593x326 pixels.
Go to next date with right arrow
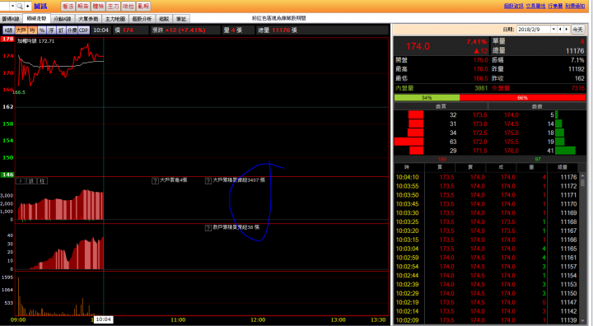[567, 29]
